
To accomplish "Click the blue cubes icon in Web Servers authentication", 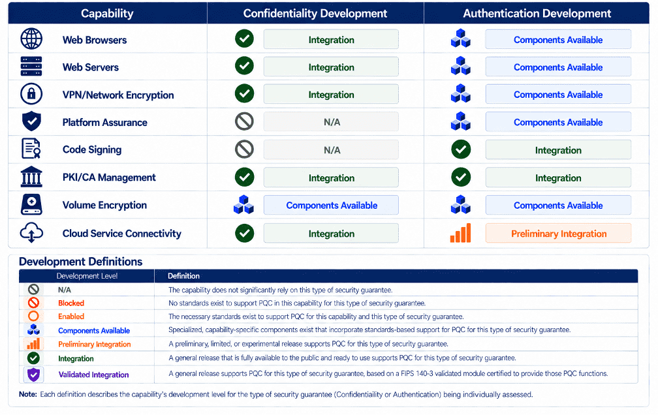I will 460,66.
